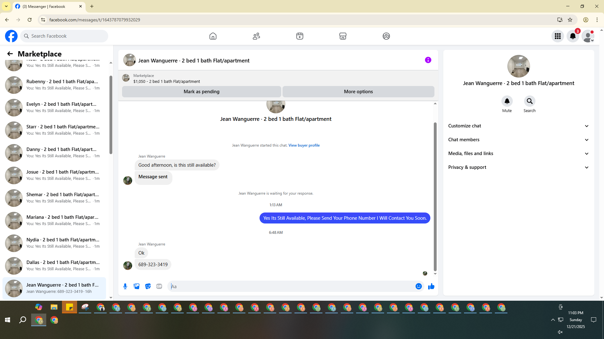This screenshot has height=339, width=604.
Task: Click the Facebook logo
Action: point(11,36)
